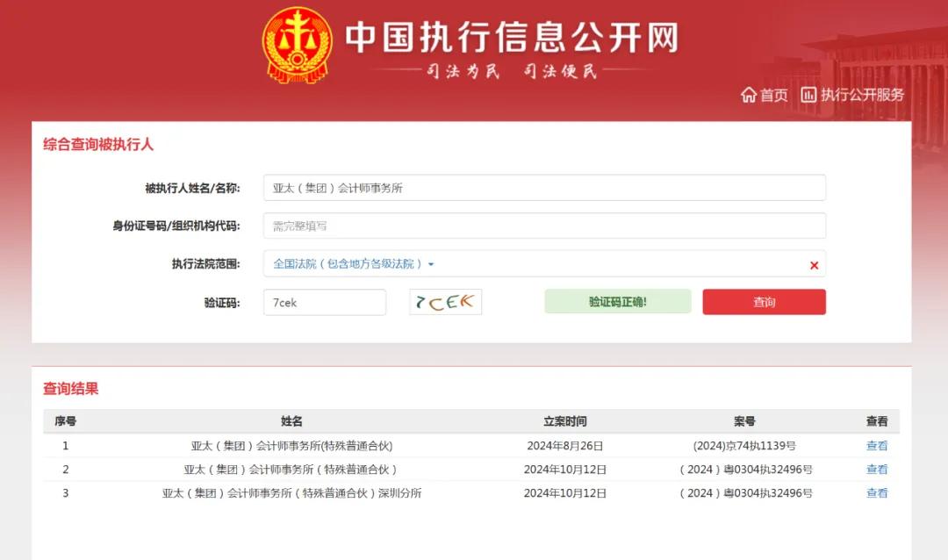
Task: Open 查看 link for row 1
Action: coord(877,446)
